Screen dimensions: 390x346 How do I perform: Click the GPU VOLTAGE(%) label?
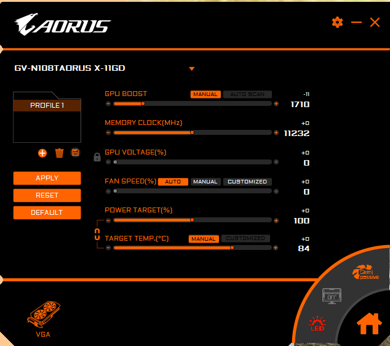click(135, 152)
